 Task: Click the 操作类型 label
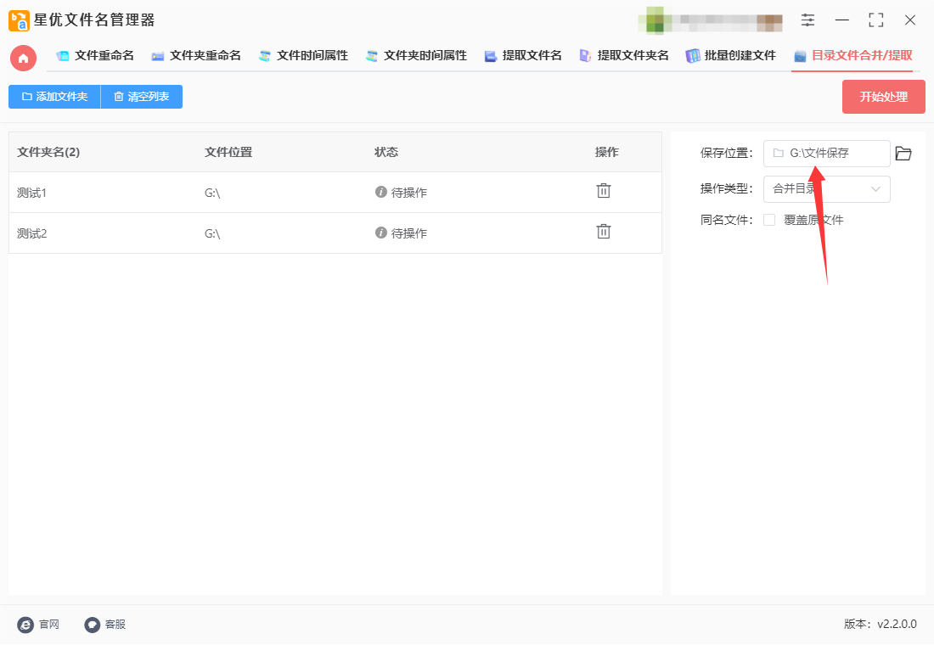tap(726, 188)
